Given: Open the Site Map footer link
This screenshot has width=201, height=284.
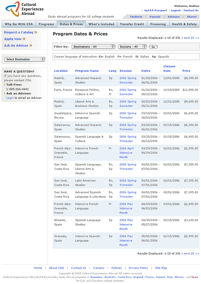Looking at the screenshot, I should [161, 268].
